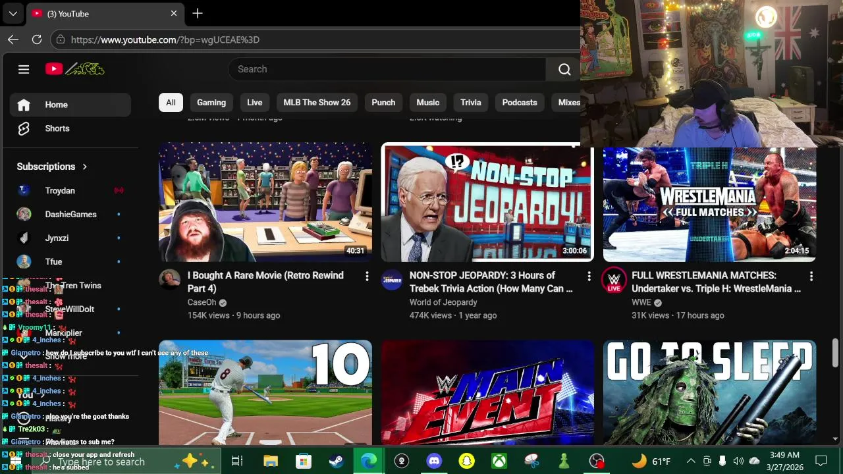
Task: Open Jynxzi subscription channel
Action: pyautogui.click(x=70, y=238)
